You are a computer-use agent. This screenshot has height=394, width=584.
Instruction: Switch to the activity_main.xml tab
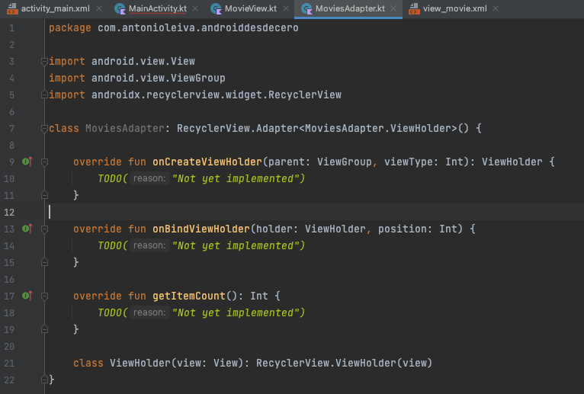(x=55, y=8)
